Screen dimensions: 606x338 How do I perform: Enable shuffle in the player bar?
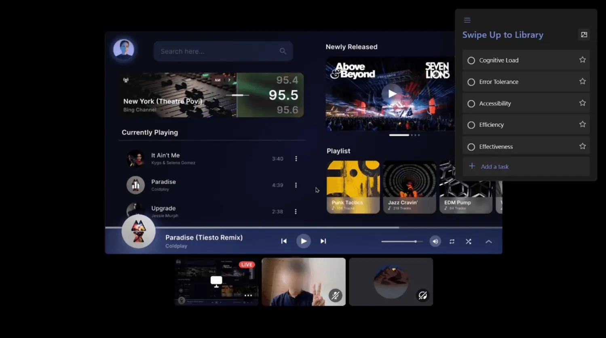point(469,241)
